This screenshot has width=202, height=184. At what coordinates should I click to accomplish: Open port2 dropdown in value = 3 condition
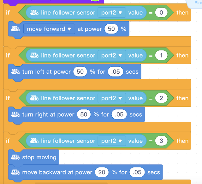(111, 141)
